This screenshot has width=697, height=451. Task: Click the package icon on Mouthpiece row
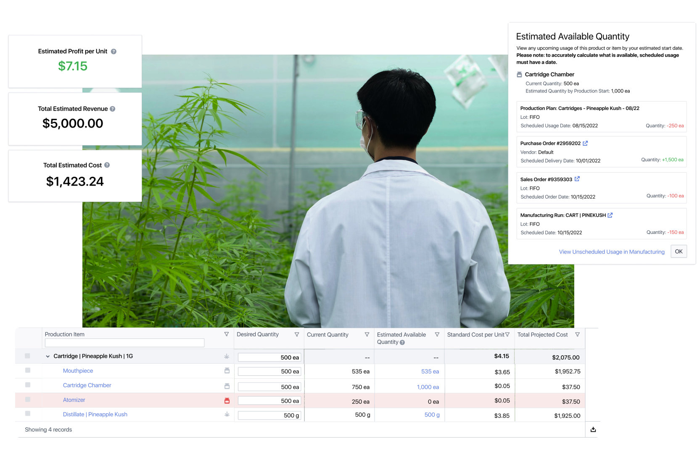click(x=227, y=371)
